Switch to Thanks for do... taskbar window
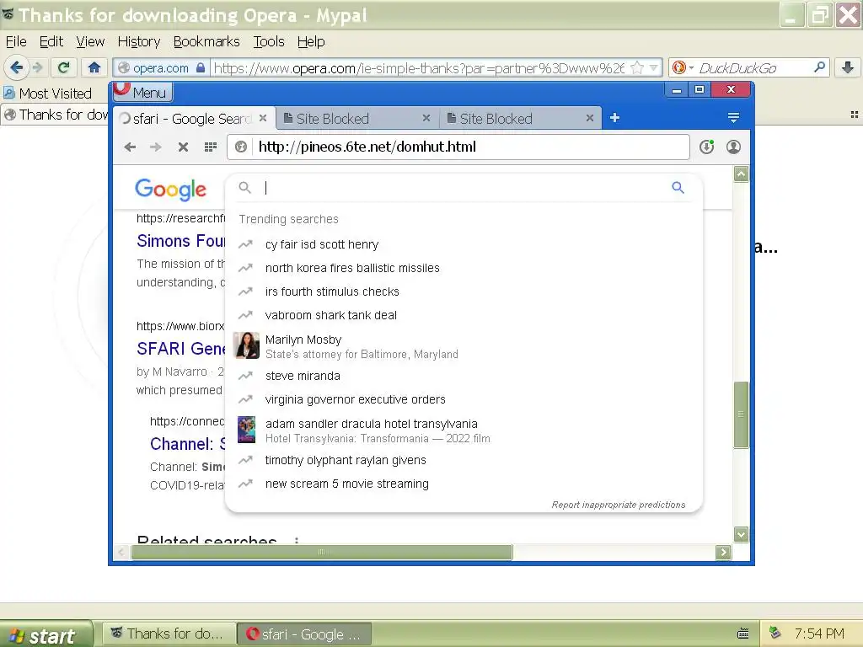 pos(169,634)
